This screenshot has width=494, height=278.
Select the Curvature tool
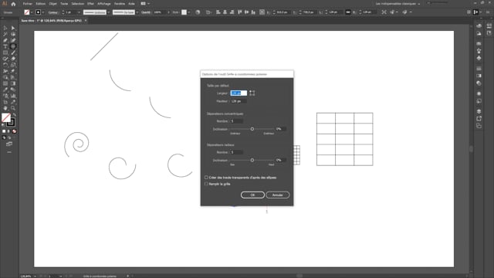click(13, 40)
